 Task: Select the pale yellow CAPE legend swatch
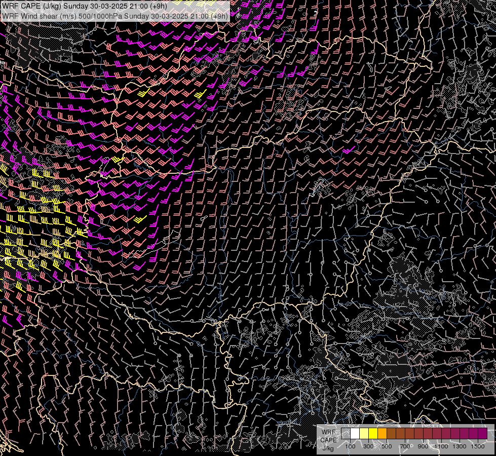coord(364,434)
